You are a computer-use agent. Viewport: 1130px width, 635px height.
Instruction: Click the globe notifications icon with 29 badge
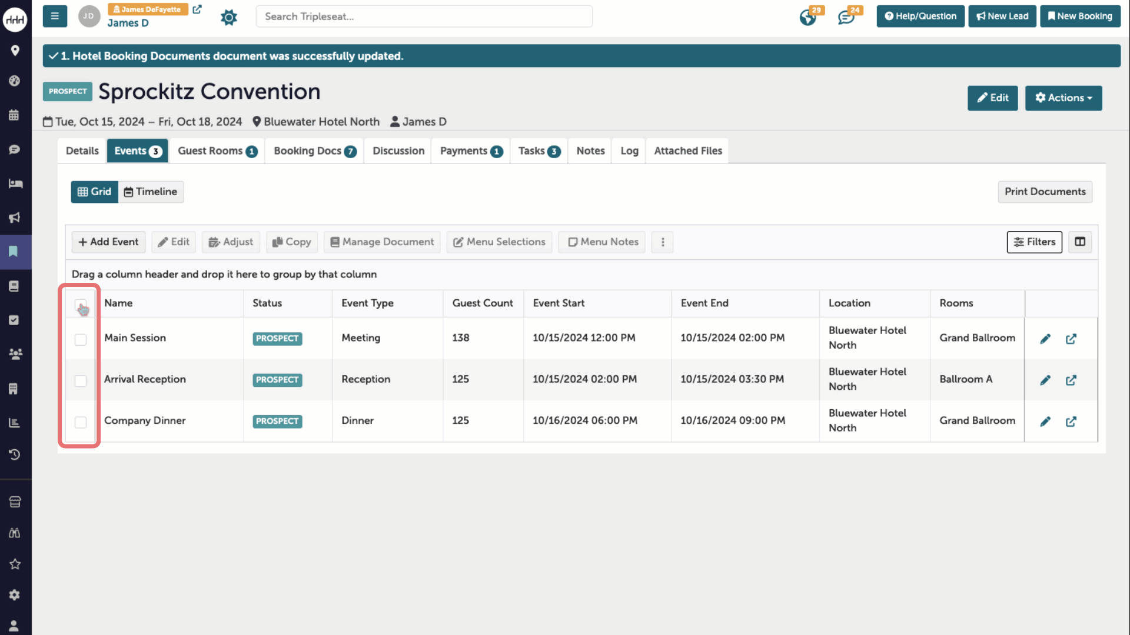coord(808,17)
